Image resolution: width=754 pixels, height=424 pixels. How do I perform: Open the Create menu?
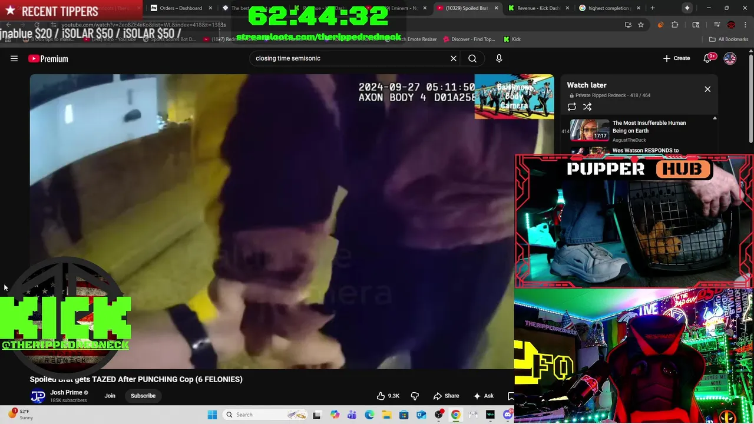(x=676, y=58)
